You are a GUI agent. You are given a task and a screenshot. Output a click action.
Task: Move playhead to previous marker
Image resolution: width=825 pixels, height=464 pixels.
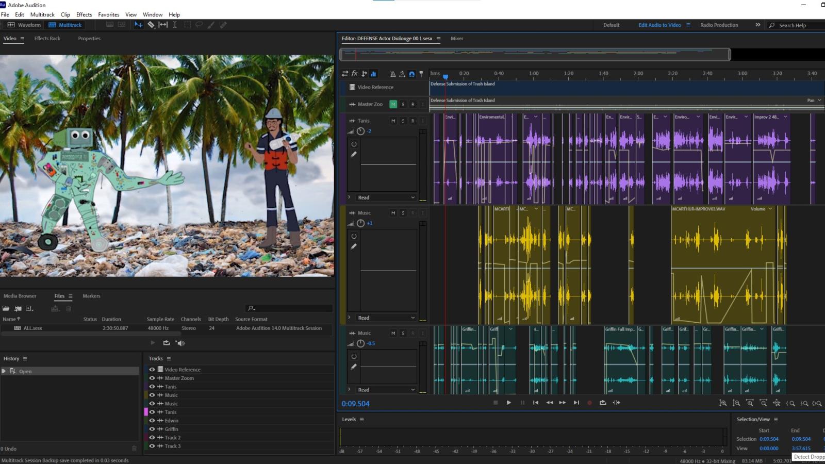pyautogui.click(x=536, y=403)
